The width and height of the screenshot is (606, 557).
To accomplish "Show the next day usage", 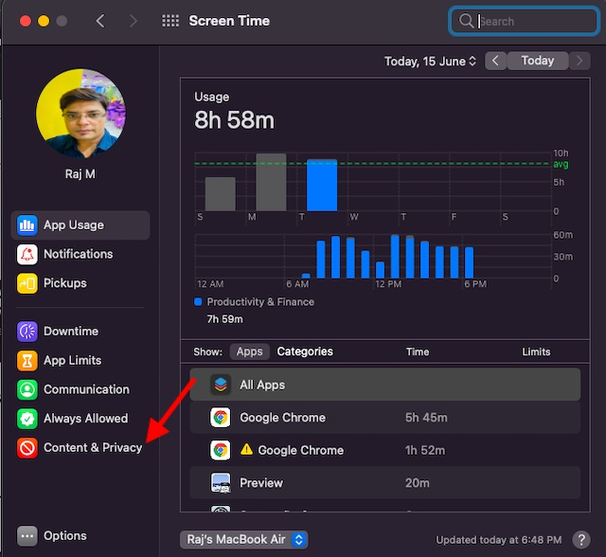I will [579, 61].
